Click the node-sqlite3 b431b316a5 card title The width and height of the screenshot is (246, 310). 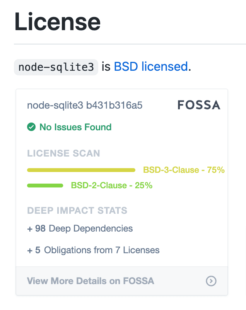click(x=85, y=106)
